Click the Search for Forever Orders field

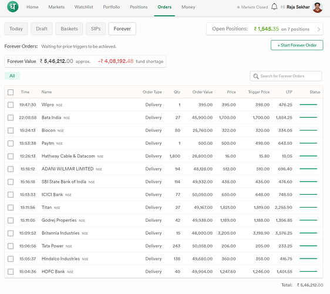pyautogui.click(x=286, y=76)
